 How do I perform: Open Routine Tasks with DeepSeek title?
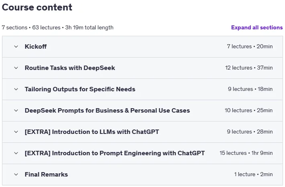(x=70, y=68)
